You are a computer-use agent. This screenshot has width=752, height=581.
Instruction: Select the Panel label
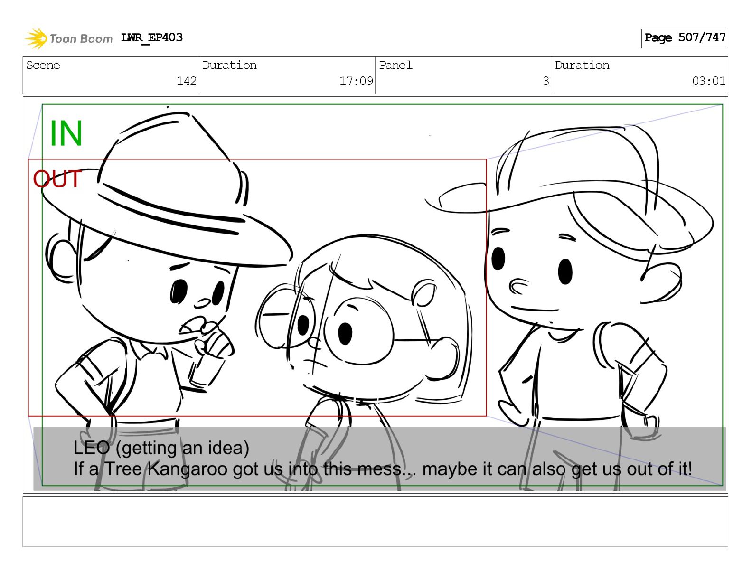395,65
